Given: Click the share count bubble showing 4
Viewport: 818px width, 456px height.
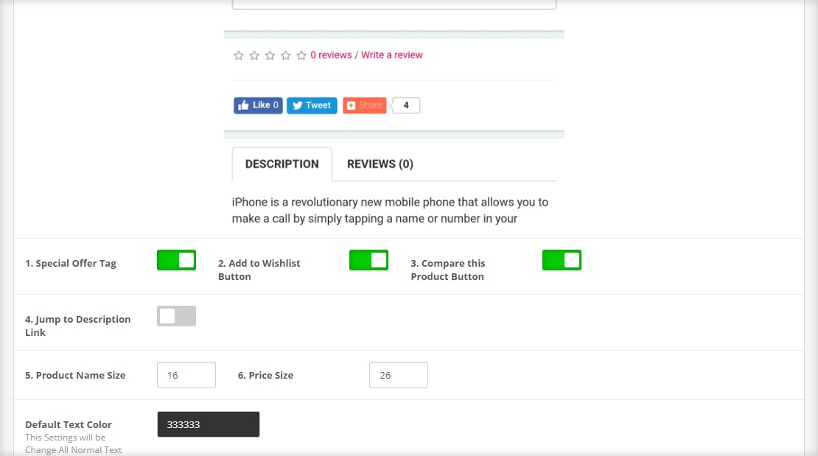Looking at the screenshot, I should point(406,105).
